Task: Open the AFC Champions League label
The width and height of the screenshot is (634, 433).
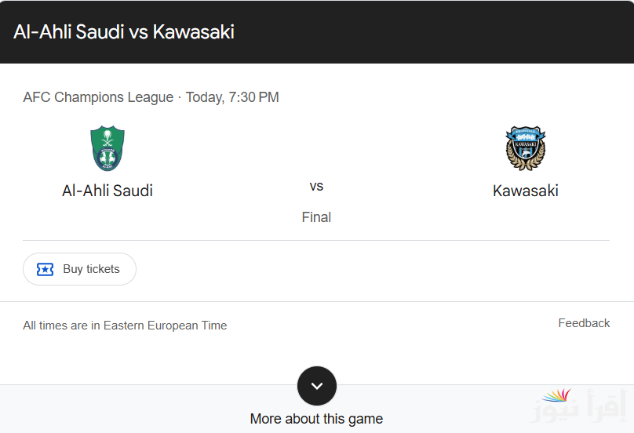Action: [98, 97]
